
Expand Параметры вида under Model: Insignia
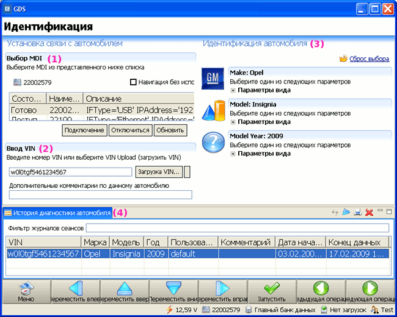(233, 122)
